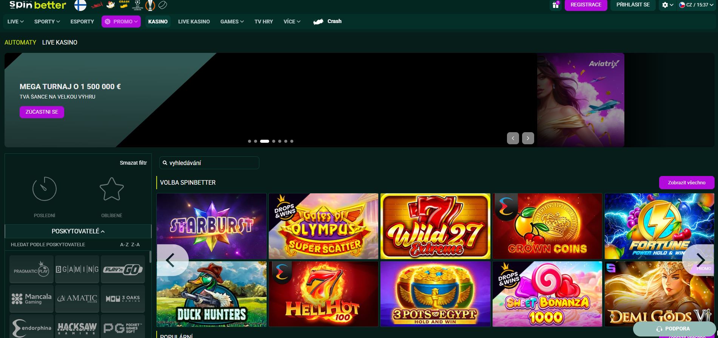Go to the next banner slide
This screenshot has width=718, height=338.
click(528, 138)
